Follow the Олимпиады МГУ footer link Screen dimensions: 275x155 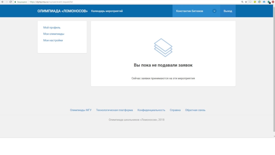[81, 110]
